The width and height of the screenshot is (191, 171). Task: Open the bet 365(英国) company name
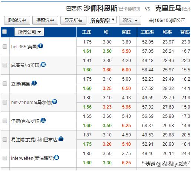[24, 47]
